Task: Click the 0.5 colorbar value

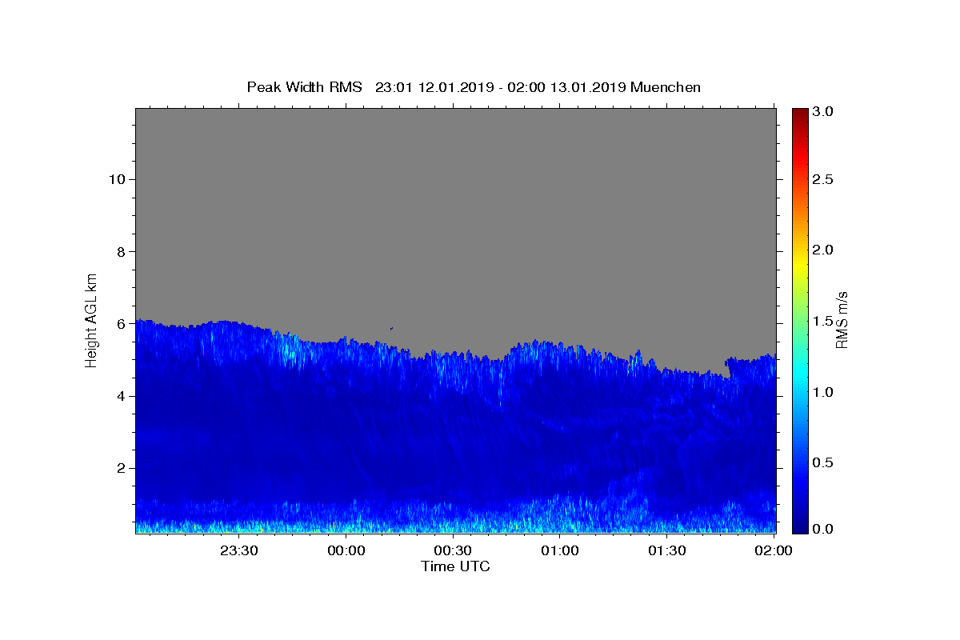Action: coord(823,462)
